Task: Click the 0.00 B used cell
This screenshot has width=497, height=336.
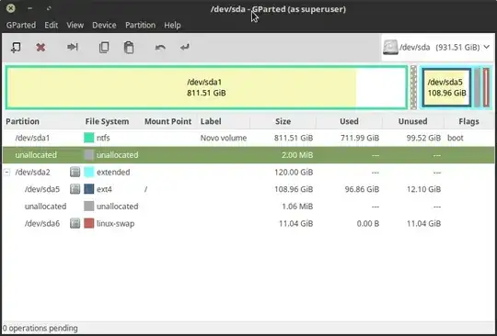Action: tap(367, 223)
